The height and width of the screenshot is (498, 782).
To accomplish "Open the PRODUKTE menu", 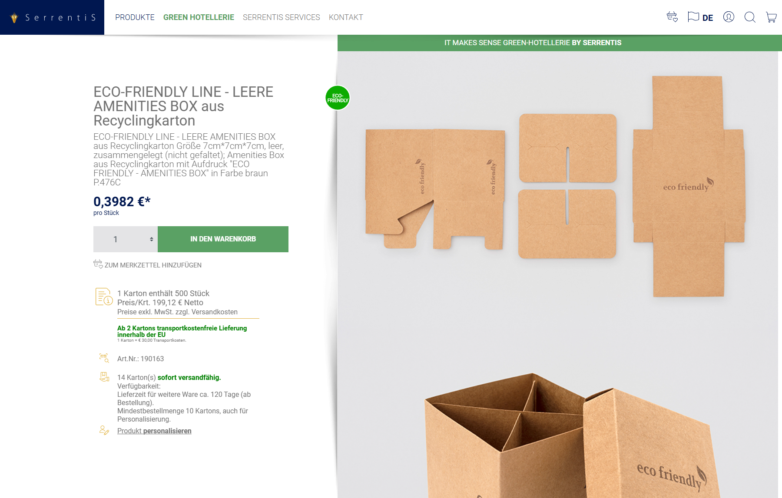I will (x=135, y=17).
